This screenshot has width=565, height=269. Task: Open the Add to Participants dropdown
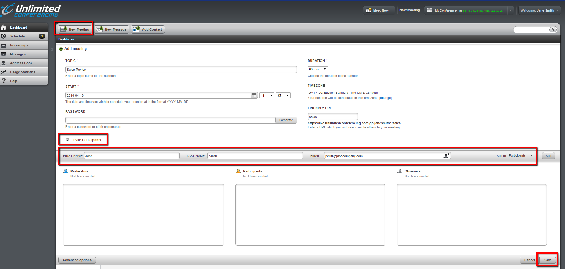pyautogui.click(x=520, y=156)
